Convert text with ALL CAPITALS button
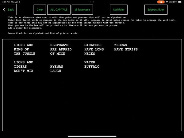The image size is (184, 138). click(x=59, y=9)
